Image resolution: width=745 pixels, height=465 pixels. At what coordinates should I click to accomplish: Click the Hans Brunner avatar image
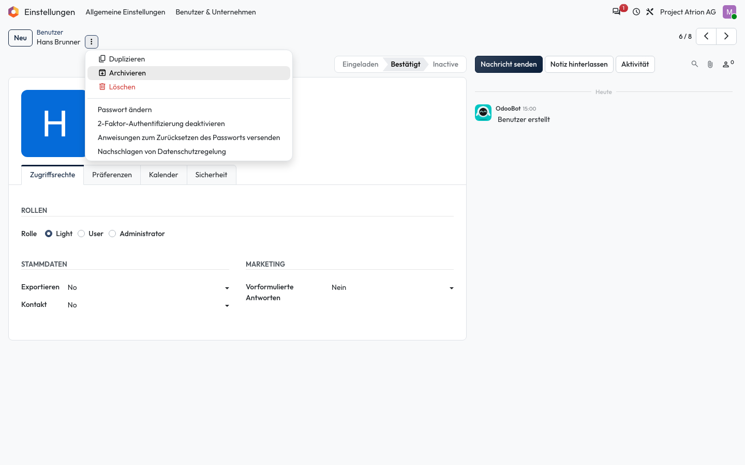point(53,123)
